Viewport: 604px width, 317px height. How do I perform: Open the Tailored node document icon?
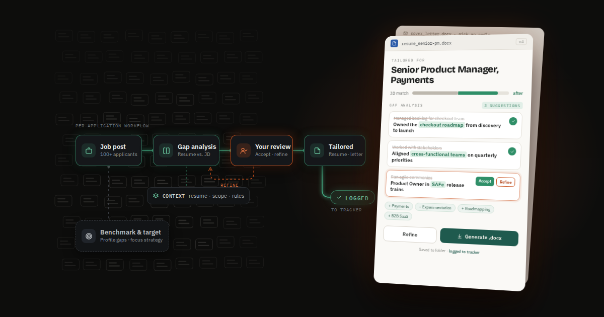pos(317,150)
